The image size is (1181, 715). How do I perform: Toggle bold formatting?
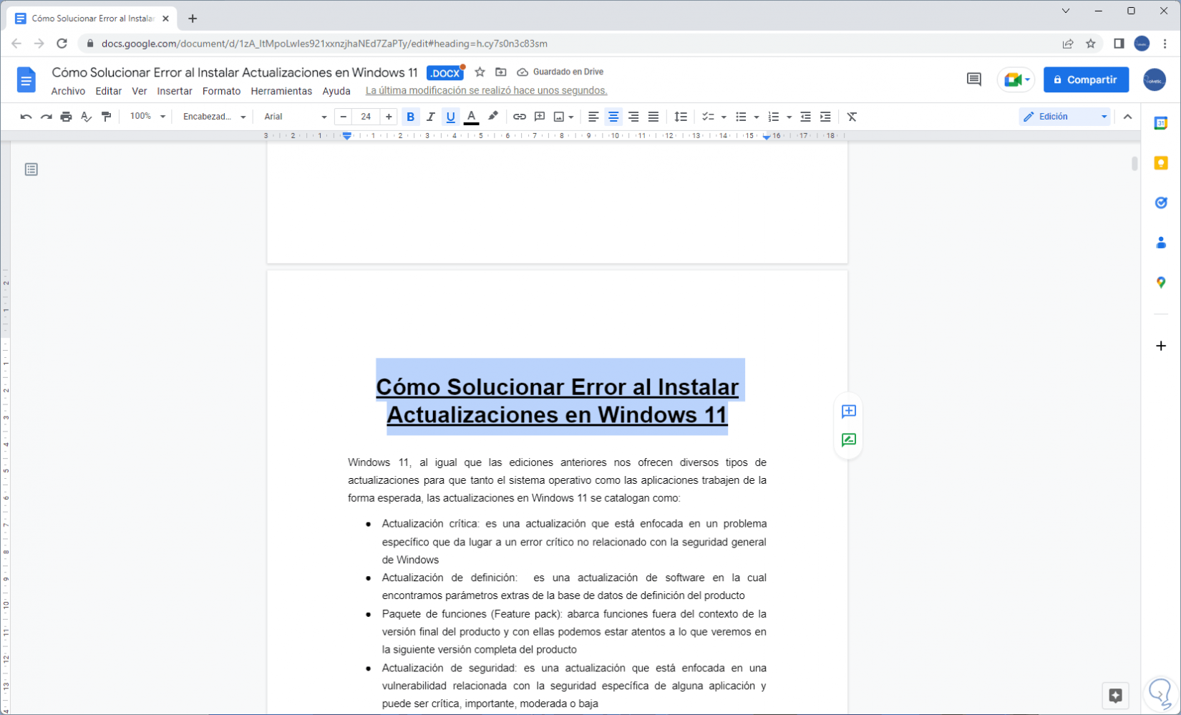(x=410, y=117)
